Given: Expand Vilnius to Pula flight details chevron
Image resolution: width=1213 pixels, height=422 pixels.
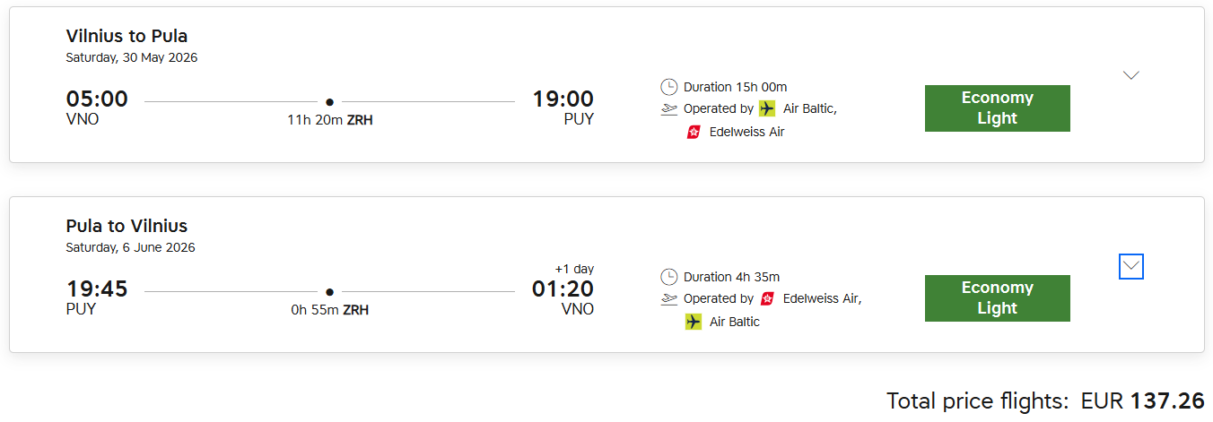Looking at the screenshot, I should (1130, 75).
